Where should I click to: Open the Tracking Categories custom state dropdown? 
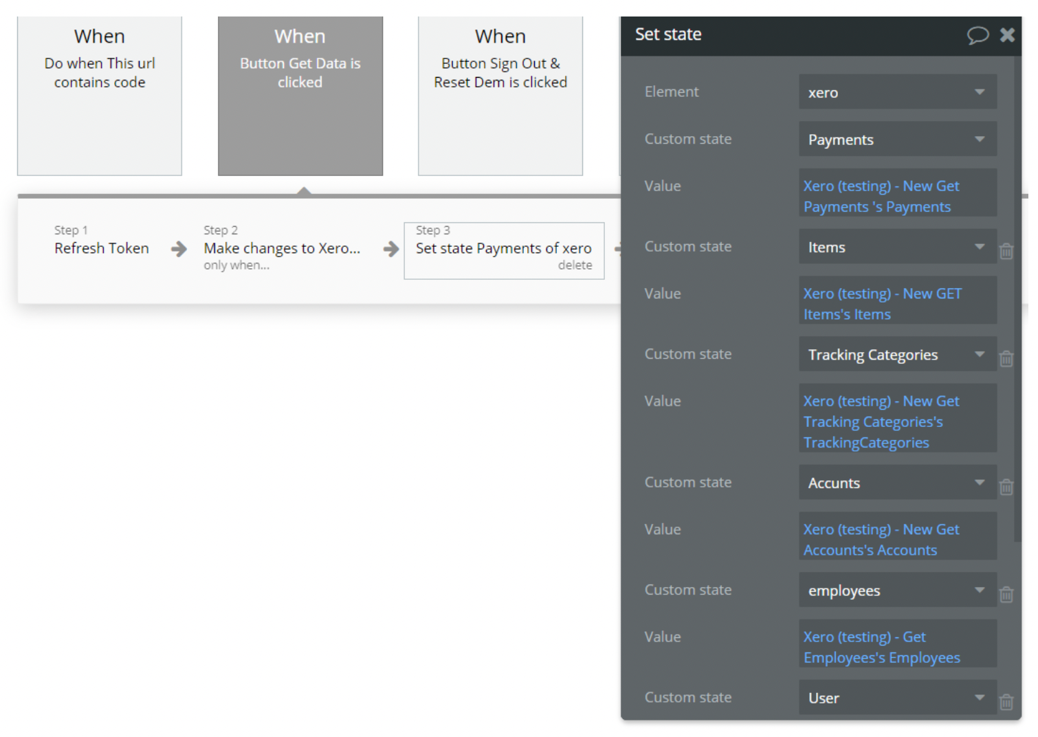(x=898, y=355)
